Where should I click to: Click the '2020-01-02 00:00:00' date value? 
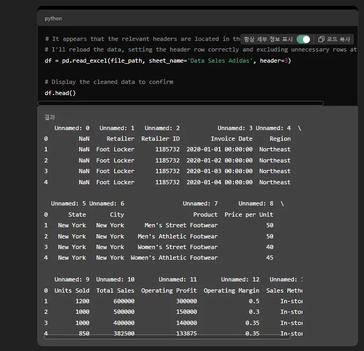coord(219,160)
